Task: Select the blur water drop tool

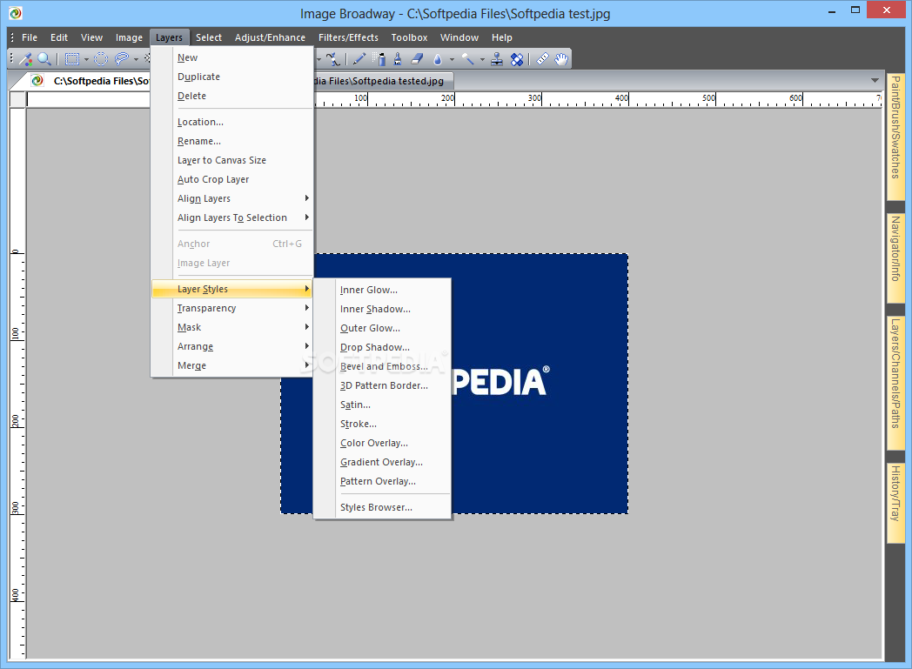Action: coord(438,58)
